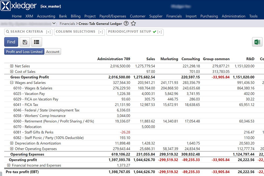Select the 6060 - Retirement row label
Image resolution: width=264 pixels, height=176 pixels.
(x=54, y=121)
